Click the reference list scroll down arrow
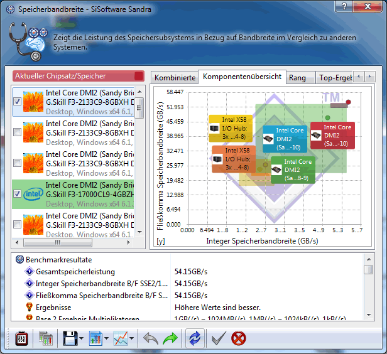This screenshot has width=387, height=354. pyautogui.click(x=139, y=232)
